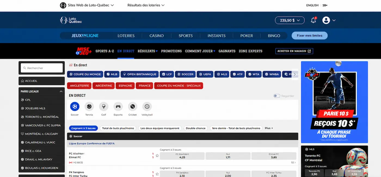The image size is (381, 177).
Task: Open the LOTERIES tab
Action: (126, 36)
